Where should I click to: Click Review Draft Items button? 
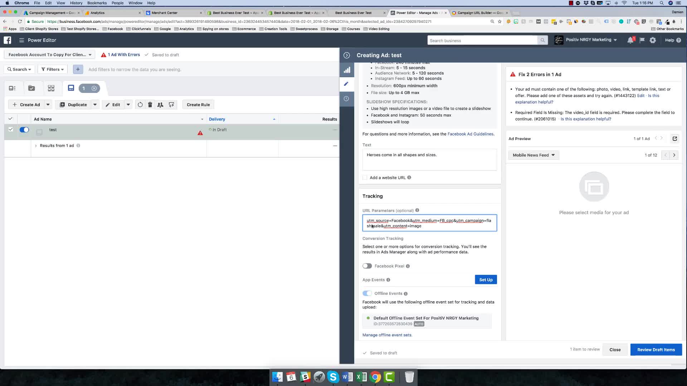point(656,350)
